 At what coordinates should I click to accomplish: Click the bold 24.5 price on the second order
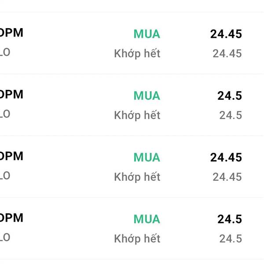point(230,96)
